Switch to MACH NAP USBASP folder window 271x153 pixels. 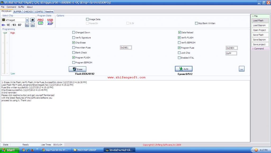point(87,150)
